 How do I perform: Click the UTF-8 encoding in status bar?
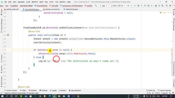click(x=157, y=93)
